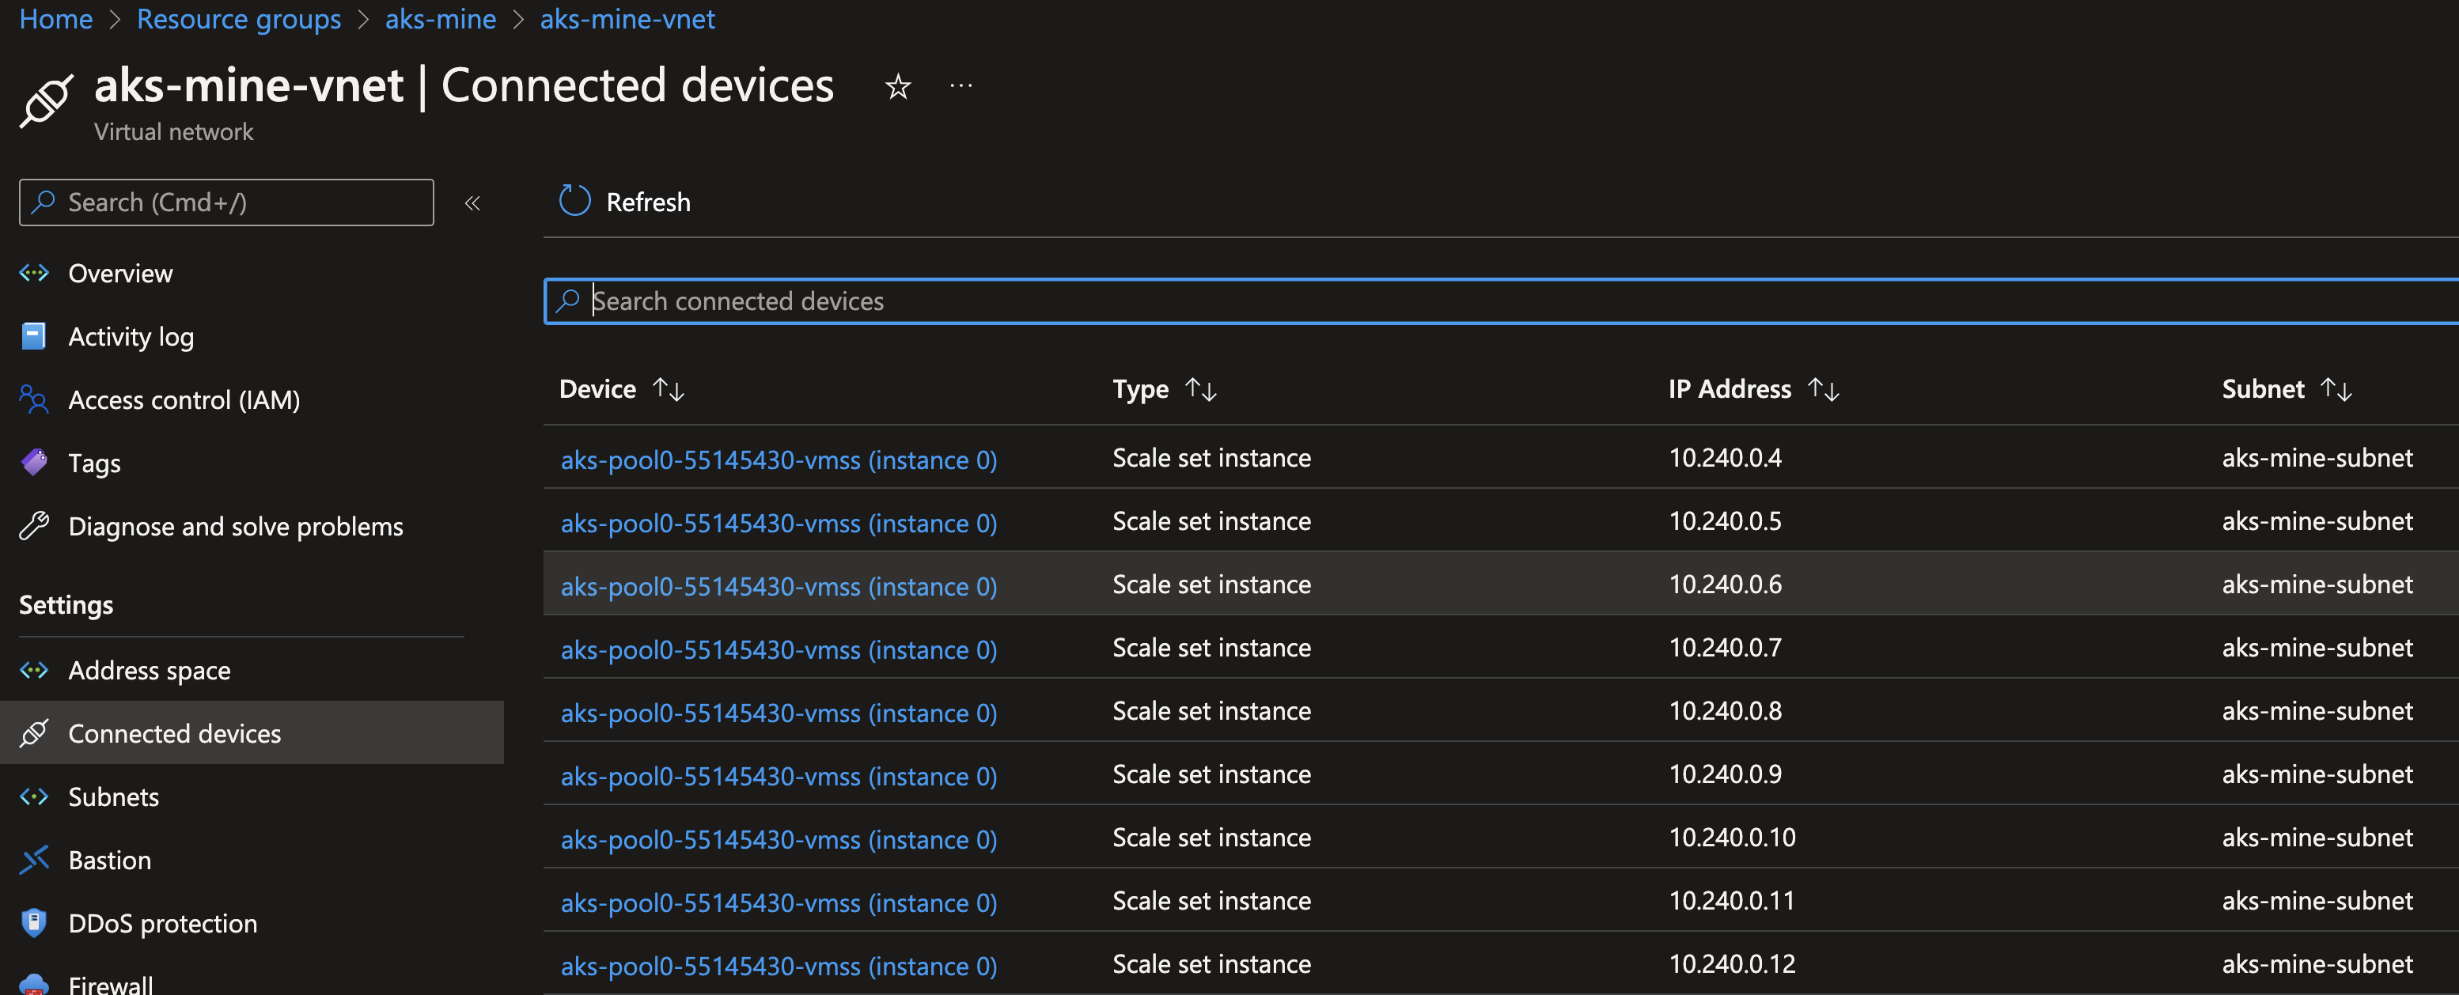Open the ellipsis more options menu
The image size is (2459, 995).
960,86
